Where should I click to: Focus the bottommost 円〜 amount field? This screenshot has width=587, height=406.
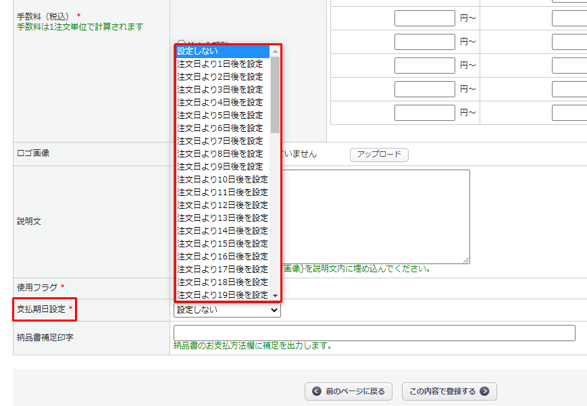[x=424, y=113]
